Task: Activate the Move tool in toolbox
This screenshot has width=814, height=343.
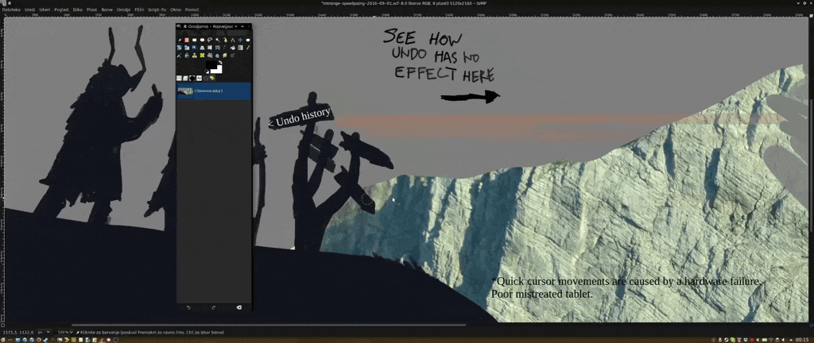Action: click(240, 40)
